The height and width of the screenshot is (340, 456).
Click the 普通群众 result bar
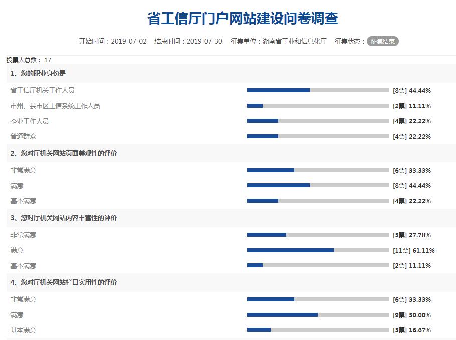(x=318, y=136)
